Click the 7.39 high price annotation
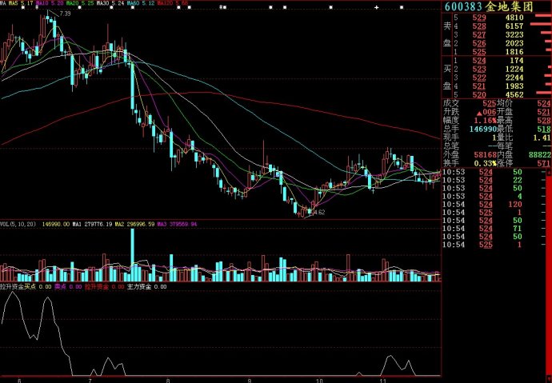The image size is (552, 383). point(65,14)
